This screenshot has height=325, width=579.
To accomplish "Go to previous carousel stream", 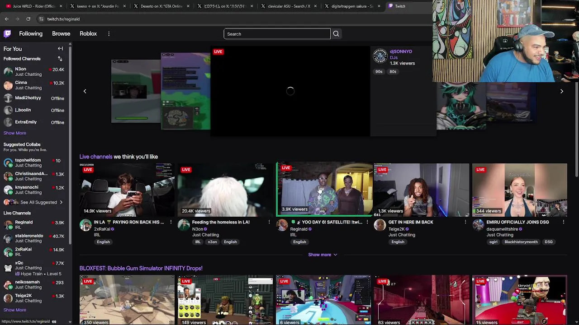I will point(85,91).
